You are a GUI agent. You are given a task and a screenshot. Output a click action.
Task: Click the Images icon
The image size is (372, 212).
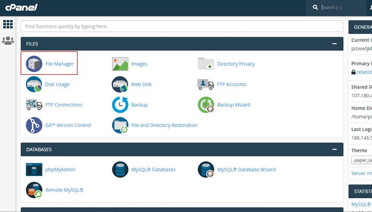[120, 64]
